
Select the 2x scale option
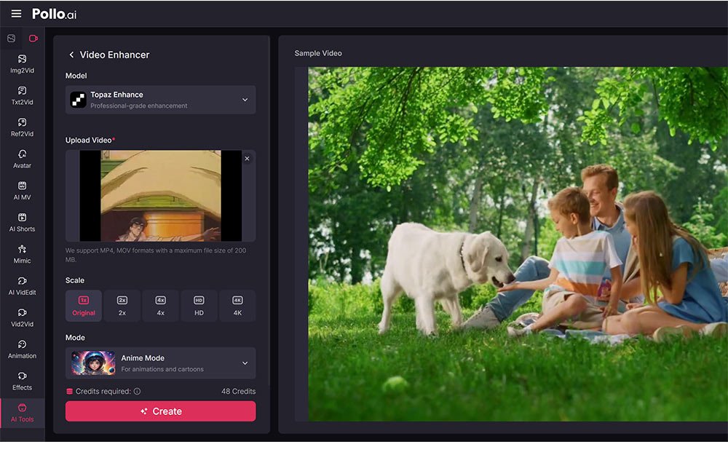[x=122, y=306]
